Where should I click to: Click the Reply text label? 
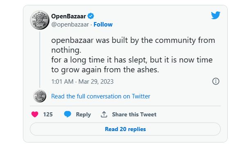(x=84, y=114)
